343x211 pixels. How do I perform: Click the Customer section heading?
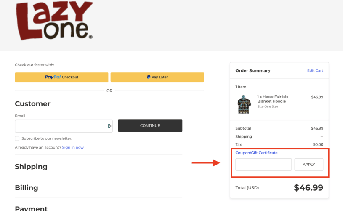click(32, 104)
